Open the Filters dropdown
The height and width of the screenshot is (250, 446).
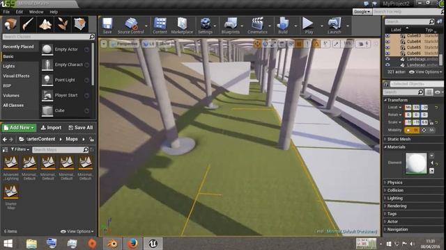pyautogui.click(x=20, y=149)
